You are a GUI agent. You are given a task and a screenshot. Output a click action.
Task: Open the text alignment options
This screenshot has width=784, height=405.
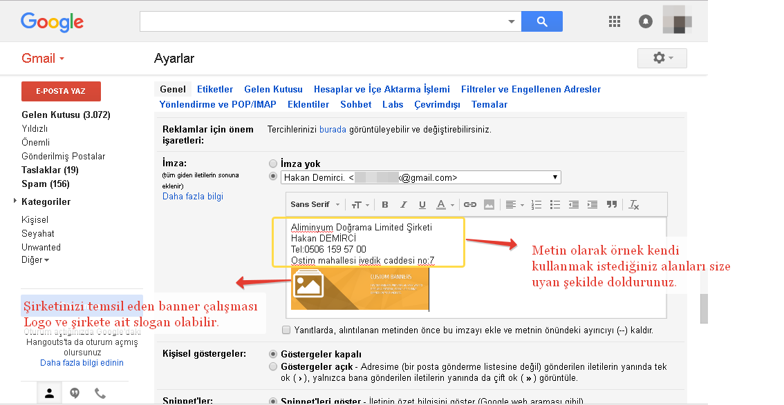pos(514,204)
